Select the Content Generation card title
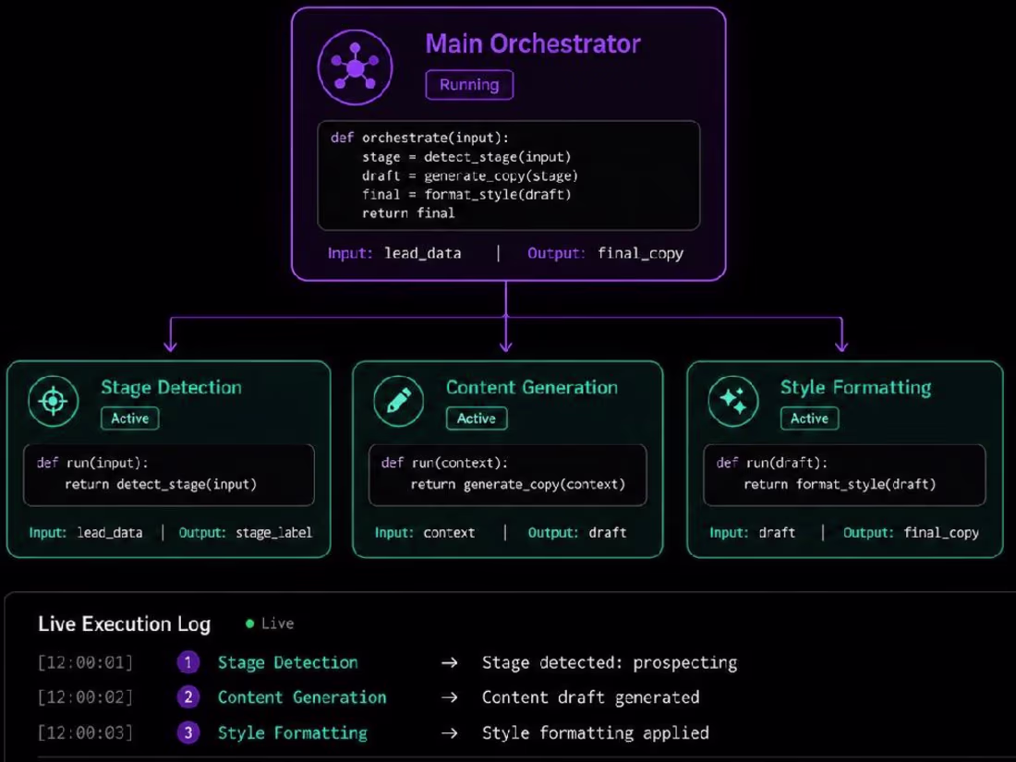Viewport: 1016px width, 762px height. point(532,387)
